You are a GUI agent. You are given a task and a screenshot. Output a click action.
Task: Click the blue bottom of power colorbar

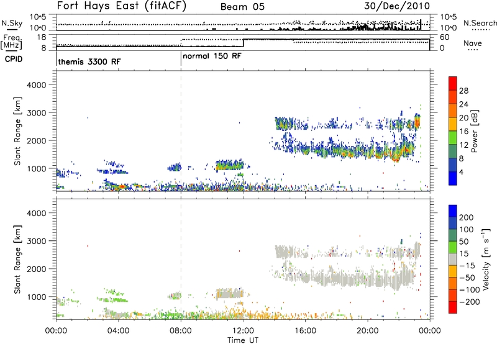pyautogui.click(x=453, y=178)
